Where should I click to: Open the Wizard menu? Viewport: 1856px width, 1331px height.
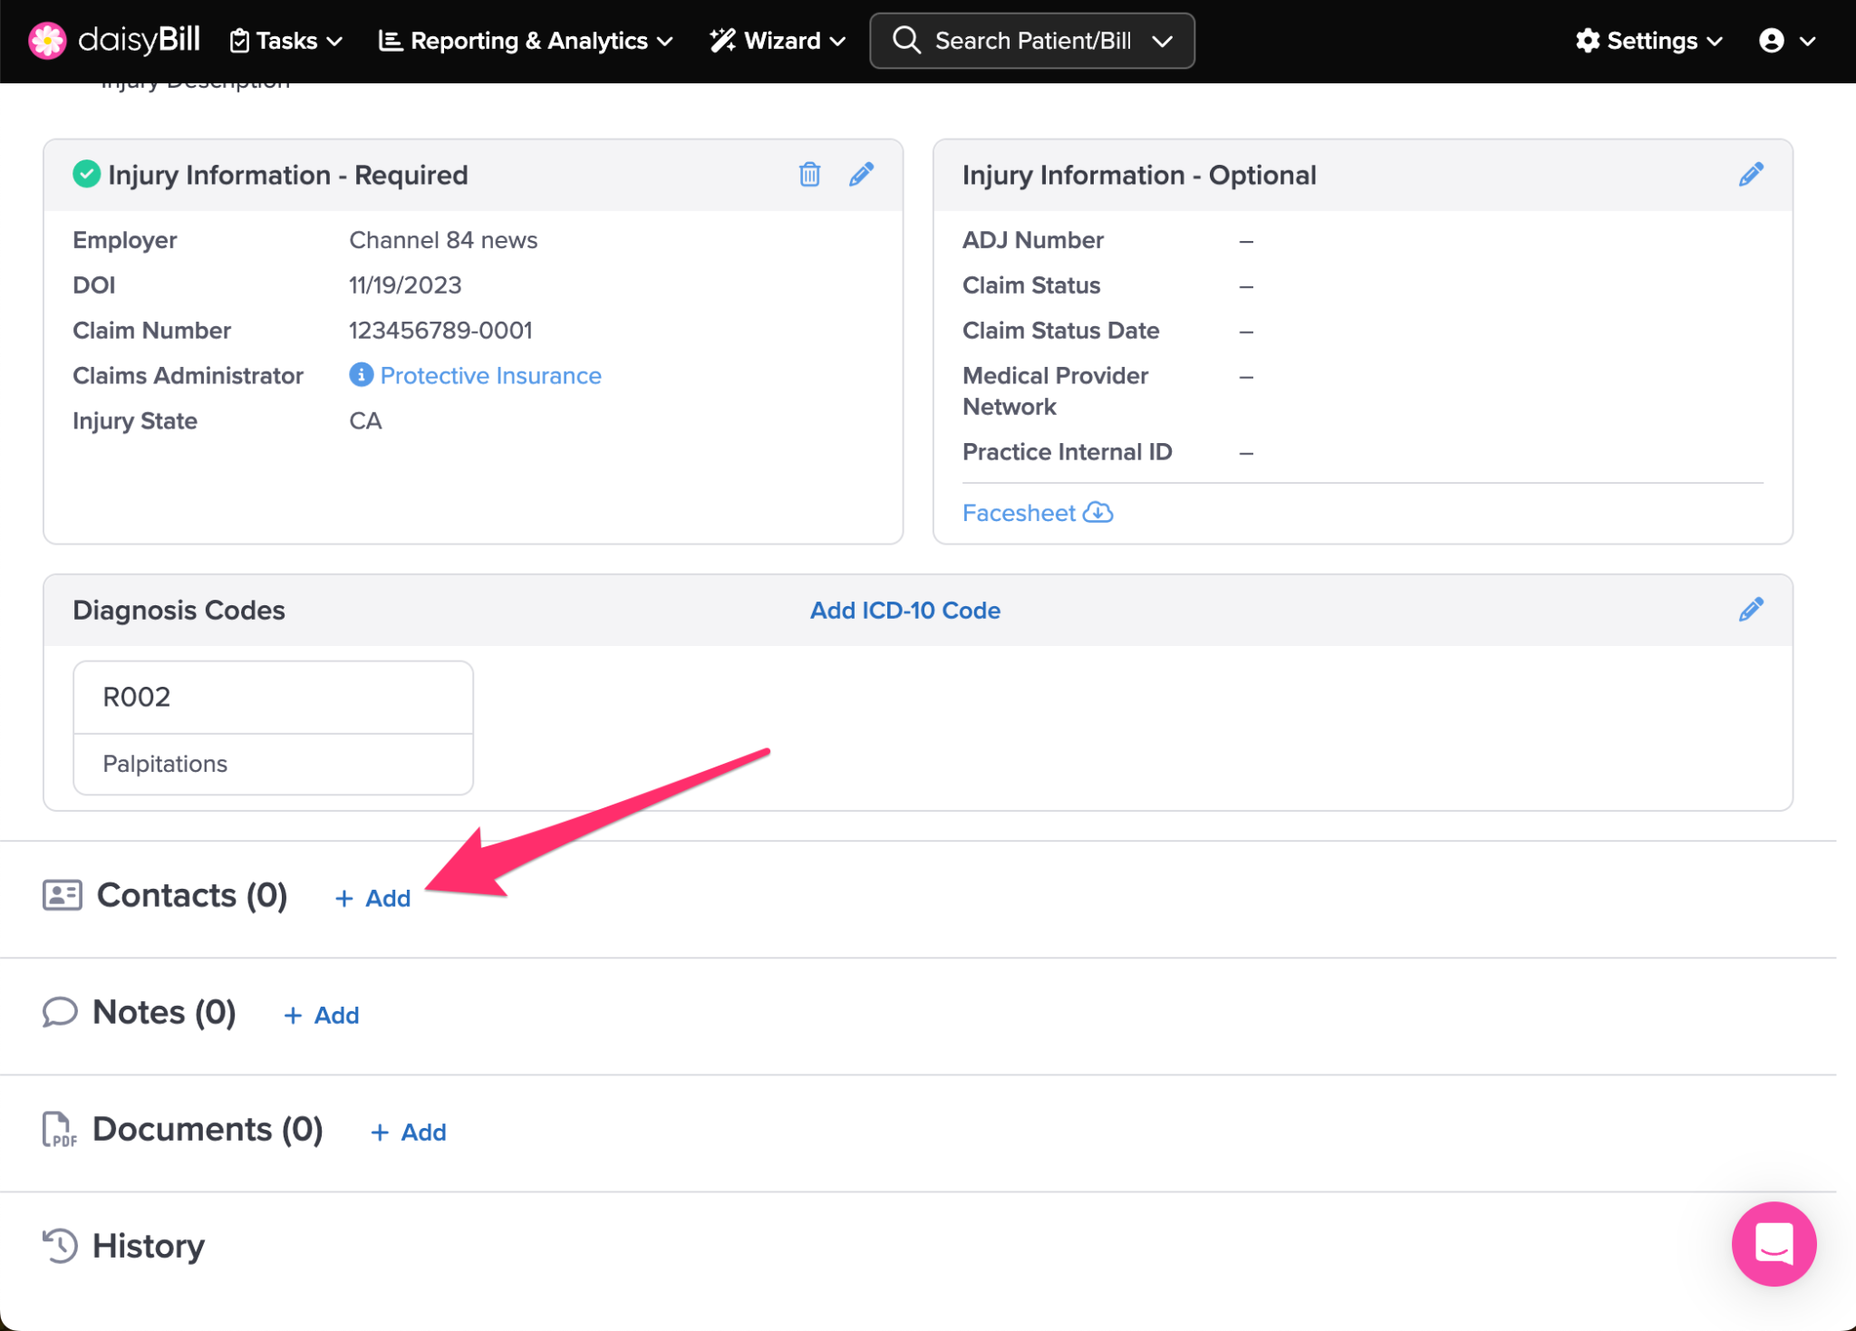(778, 41)
